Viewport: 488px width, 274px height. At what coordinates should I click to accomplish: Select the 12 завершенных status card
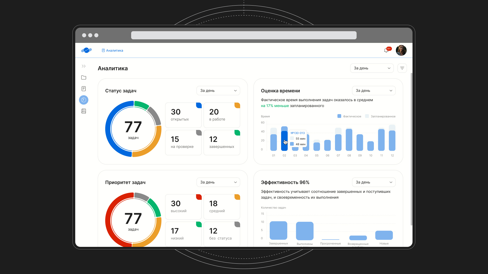click(x=222, y=143)
